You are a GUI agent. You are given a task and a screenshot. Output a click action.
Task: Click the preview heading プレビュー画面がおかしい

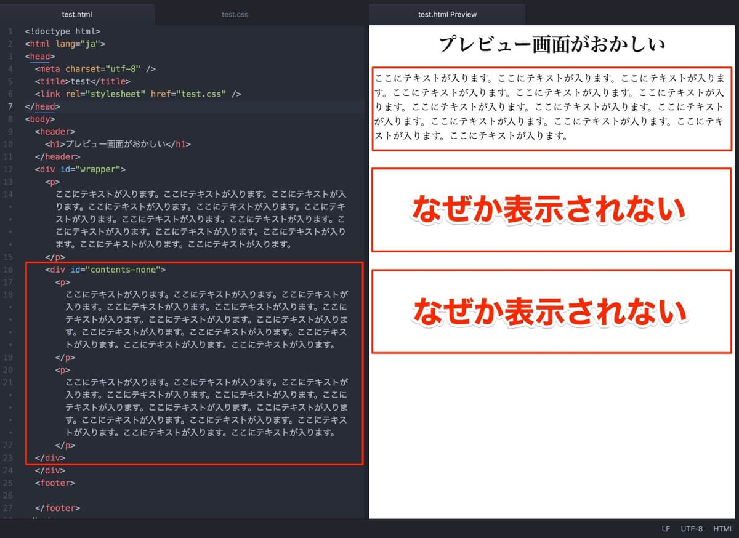[552, 44]
